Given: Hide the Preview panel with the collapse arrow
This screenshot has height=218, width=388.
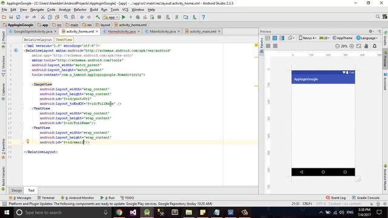Looking at the screenshot, I should pyautogui.click(x=379, y=31).
